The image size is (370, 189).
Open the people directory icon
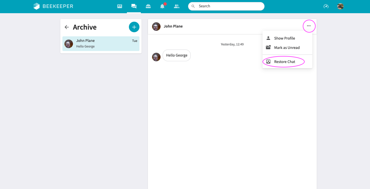[176, 6]
